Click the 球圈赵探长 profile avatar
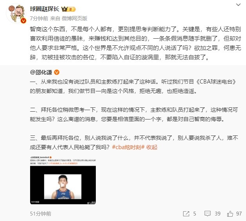Screen dimensions: 246x221 tap(16, 14)
